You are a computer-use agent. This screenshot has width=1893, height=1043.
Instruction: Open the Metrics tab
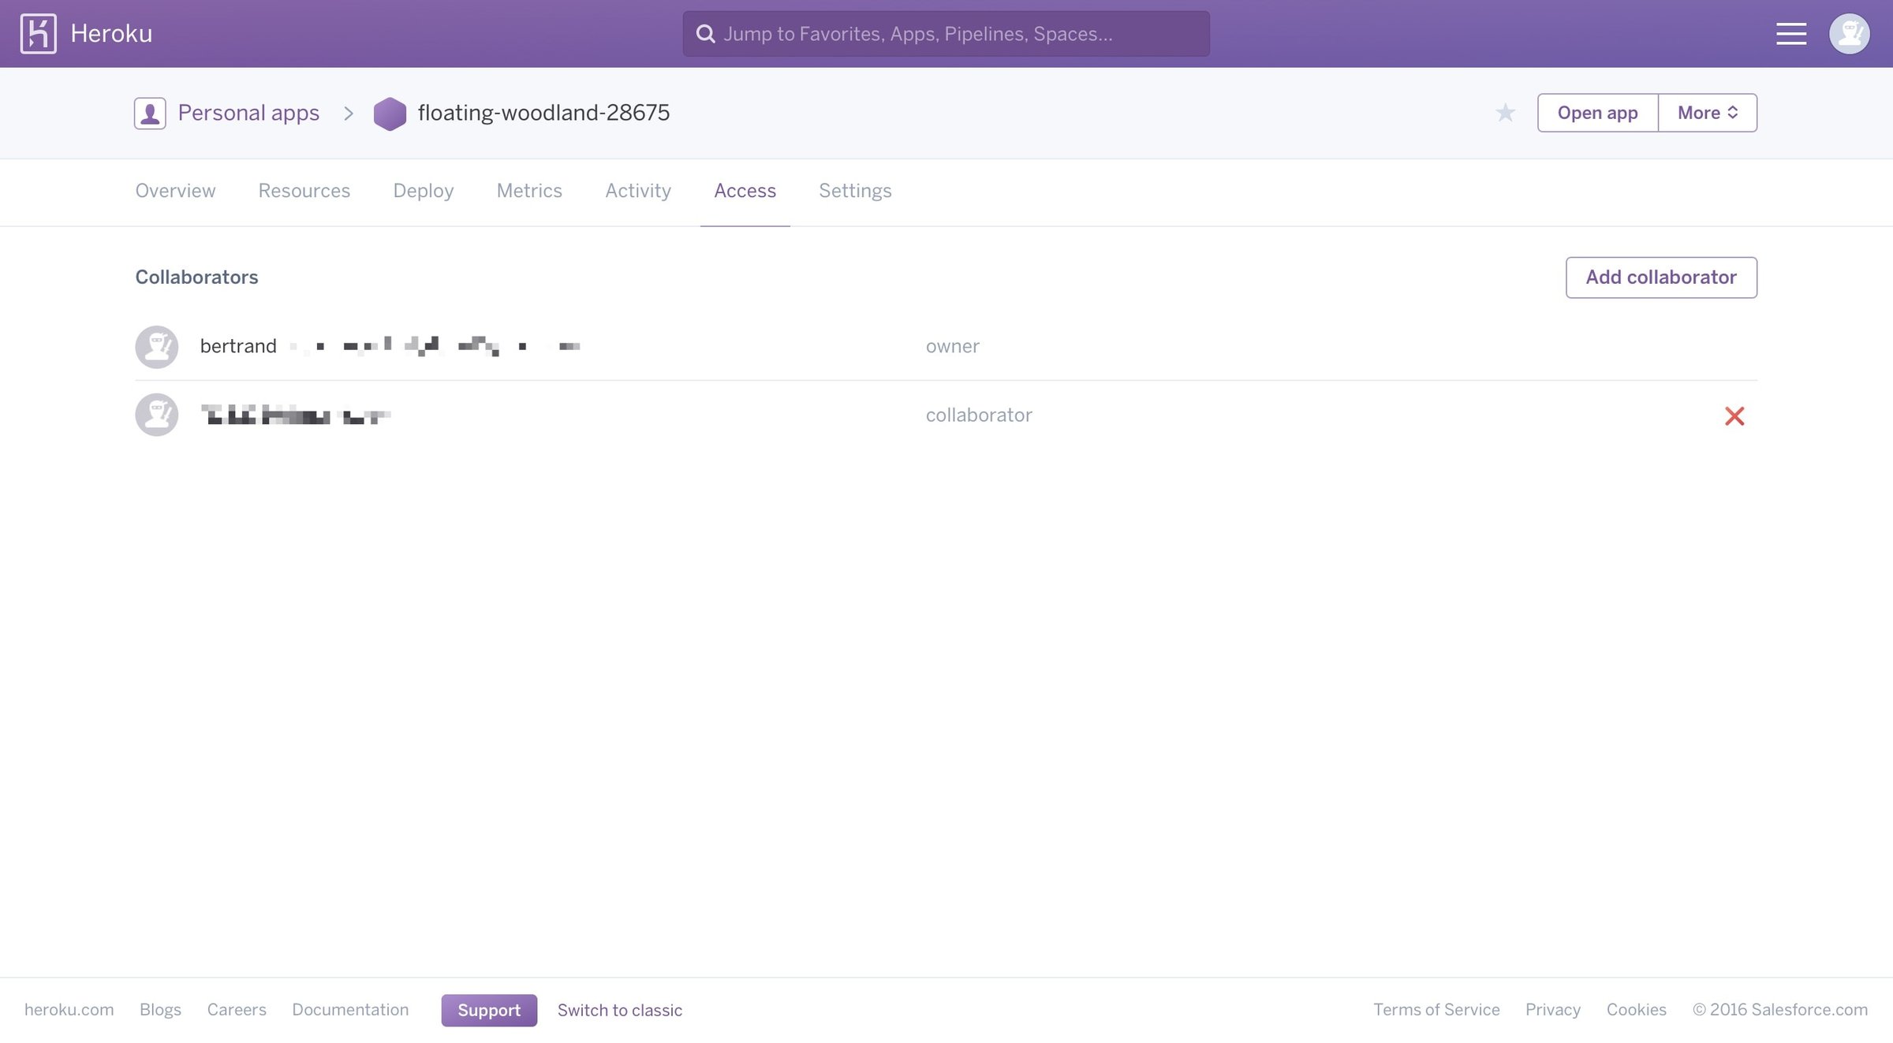(529, 192)
